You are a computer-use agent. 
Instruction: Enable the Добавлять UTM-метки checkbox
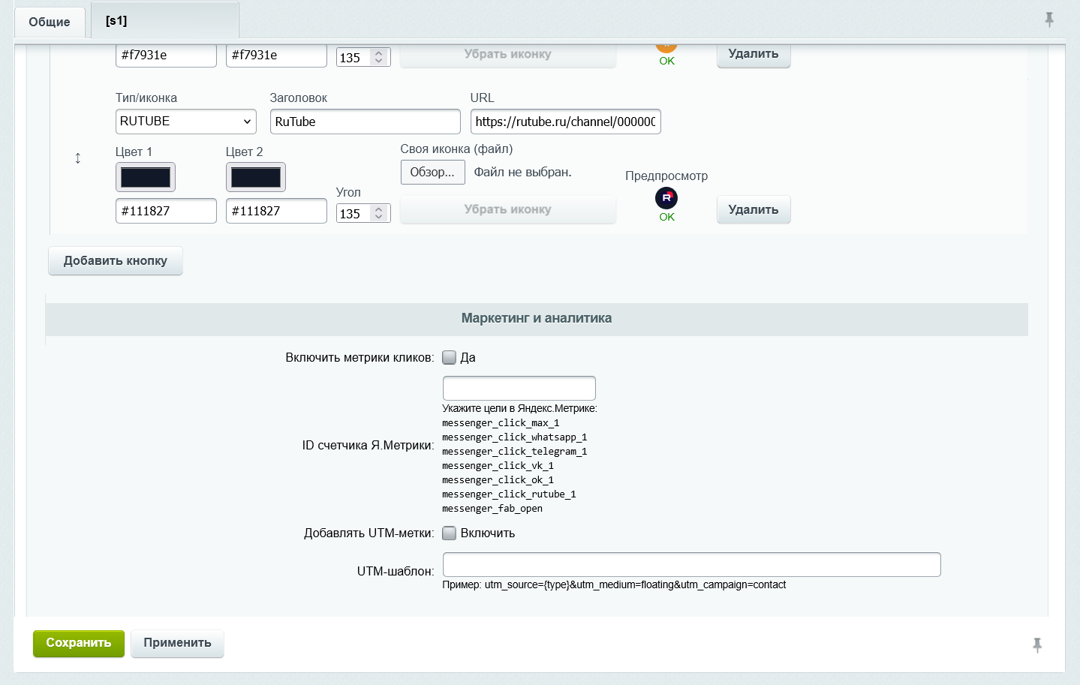click(x=449, y=533)
